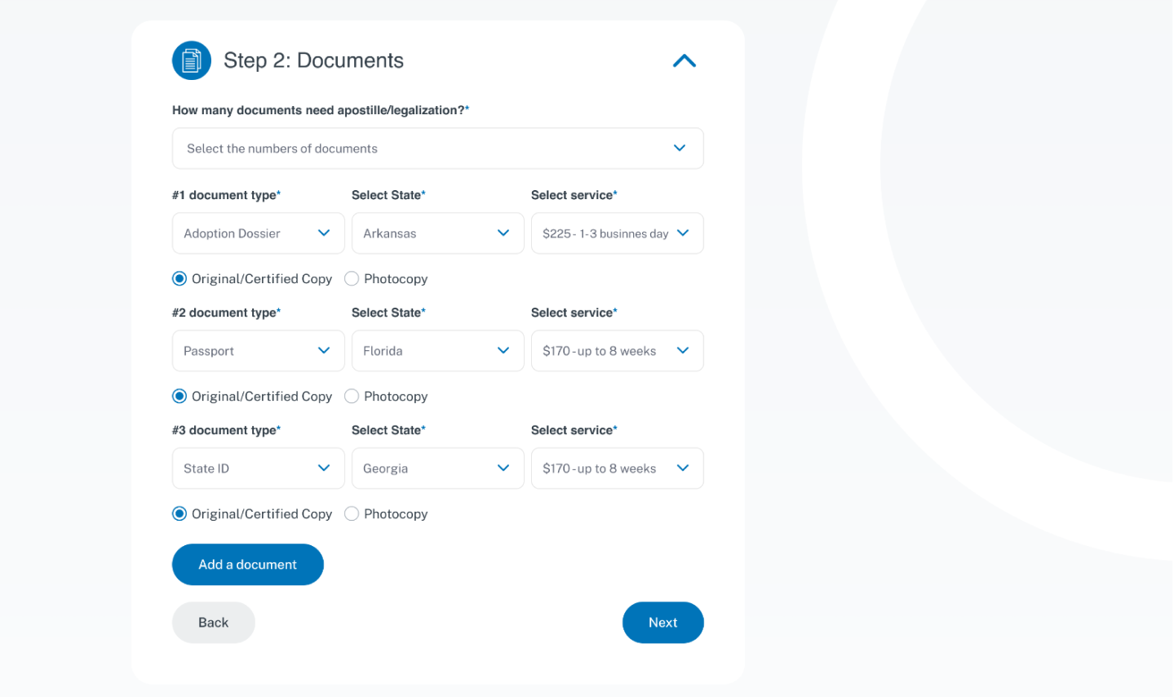Viewport: 1174px width, 697px height.
Task: Open the number of documents dropdown
Action: coord(437,149)
